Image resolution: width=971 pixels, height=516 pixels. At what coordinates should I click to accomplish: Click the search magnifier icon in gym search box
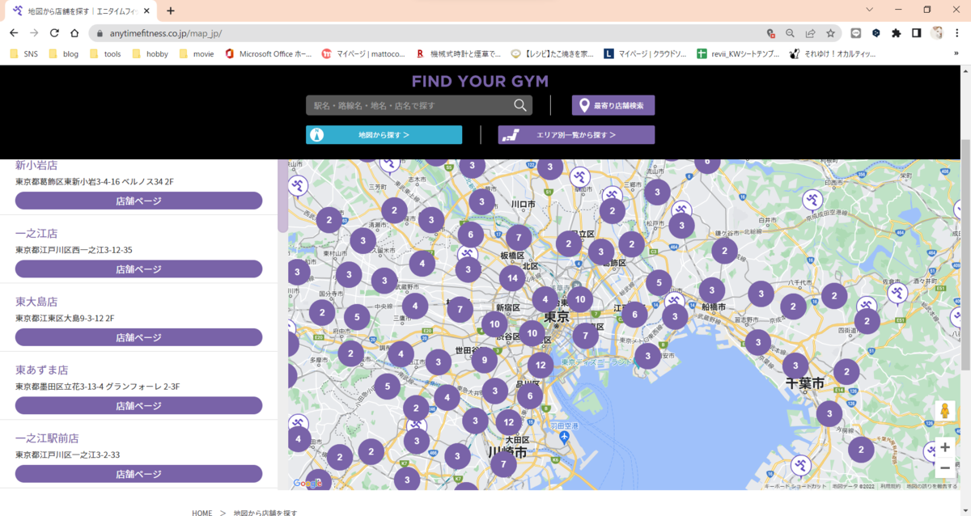click(x=520, y=105)
